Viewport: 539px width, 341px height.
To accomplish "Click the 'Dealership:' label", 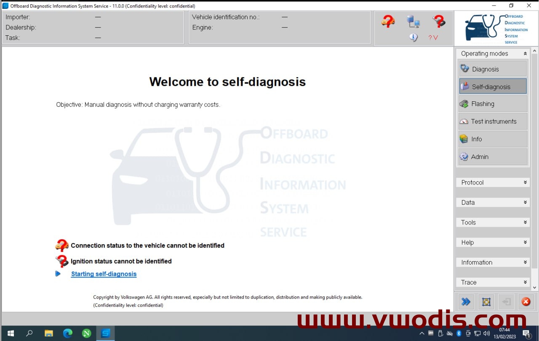I will tap(21, 27).
